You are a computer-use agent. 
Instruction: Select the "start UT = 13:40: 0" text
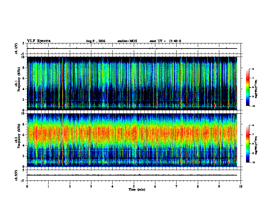click(165, 41)
